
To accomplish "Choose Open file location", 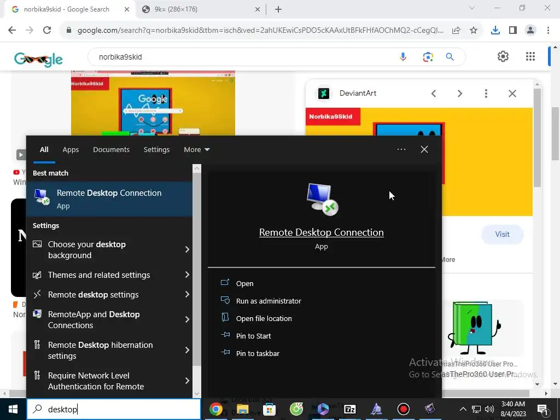I will (264, 319).
